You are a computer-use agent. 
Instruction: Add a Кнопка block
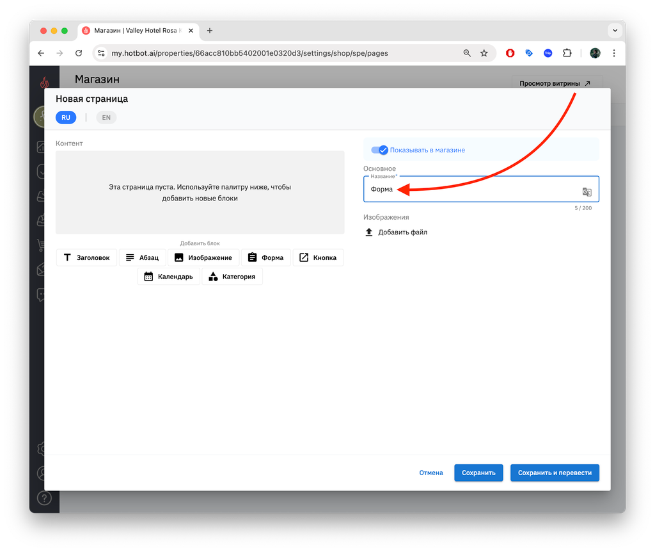(x=319, y=257)
